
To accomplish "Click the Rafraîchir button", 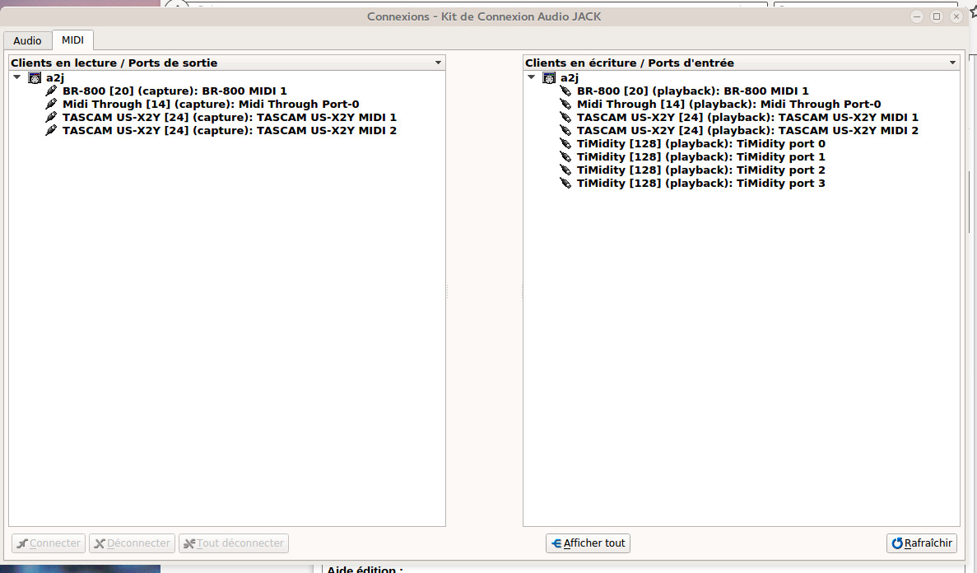I will point(922,543).
